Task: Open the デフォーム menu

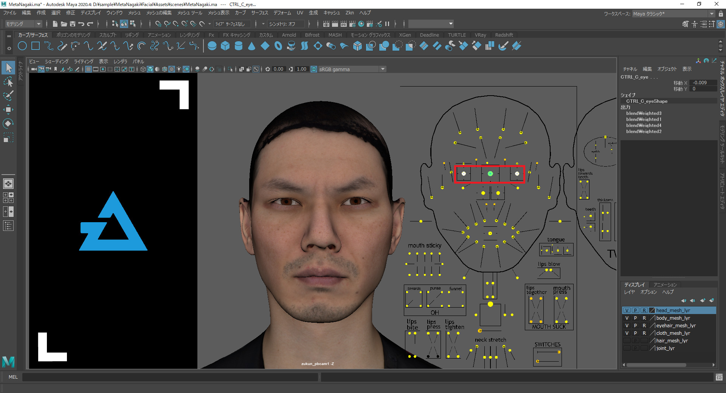Action: click(282, 13)
